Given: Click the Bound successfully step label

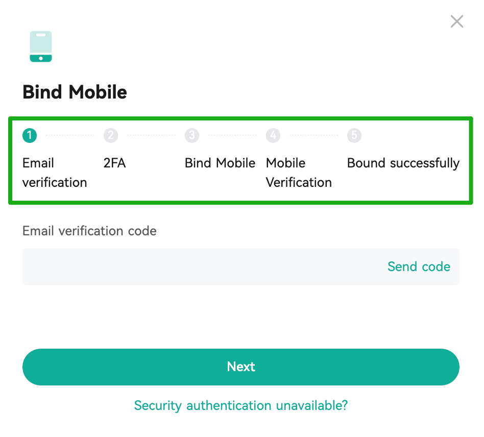Looking at the screenshot, I should [x=403, y=163].
